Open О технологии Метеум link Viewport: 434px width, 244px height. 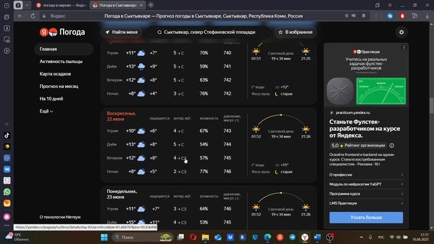tap(60, 217)
